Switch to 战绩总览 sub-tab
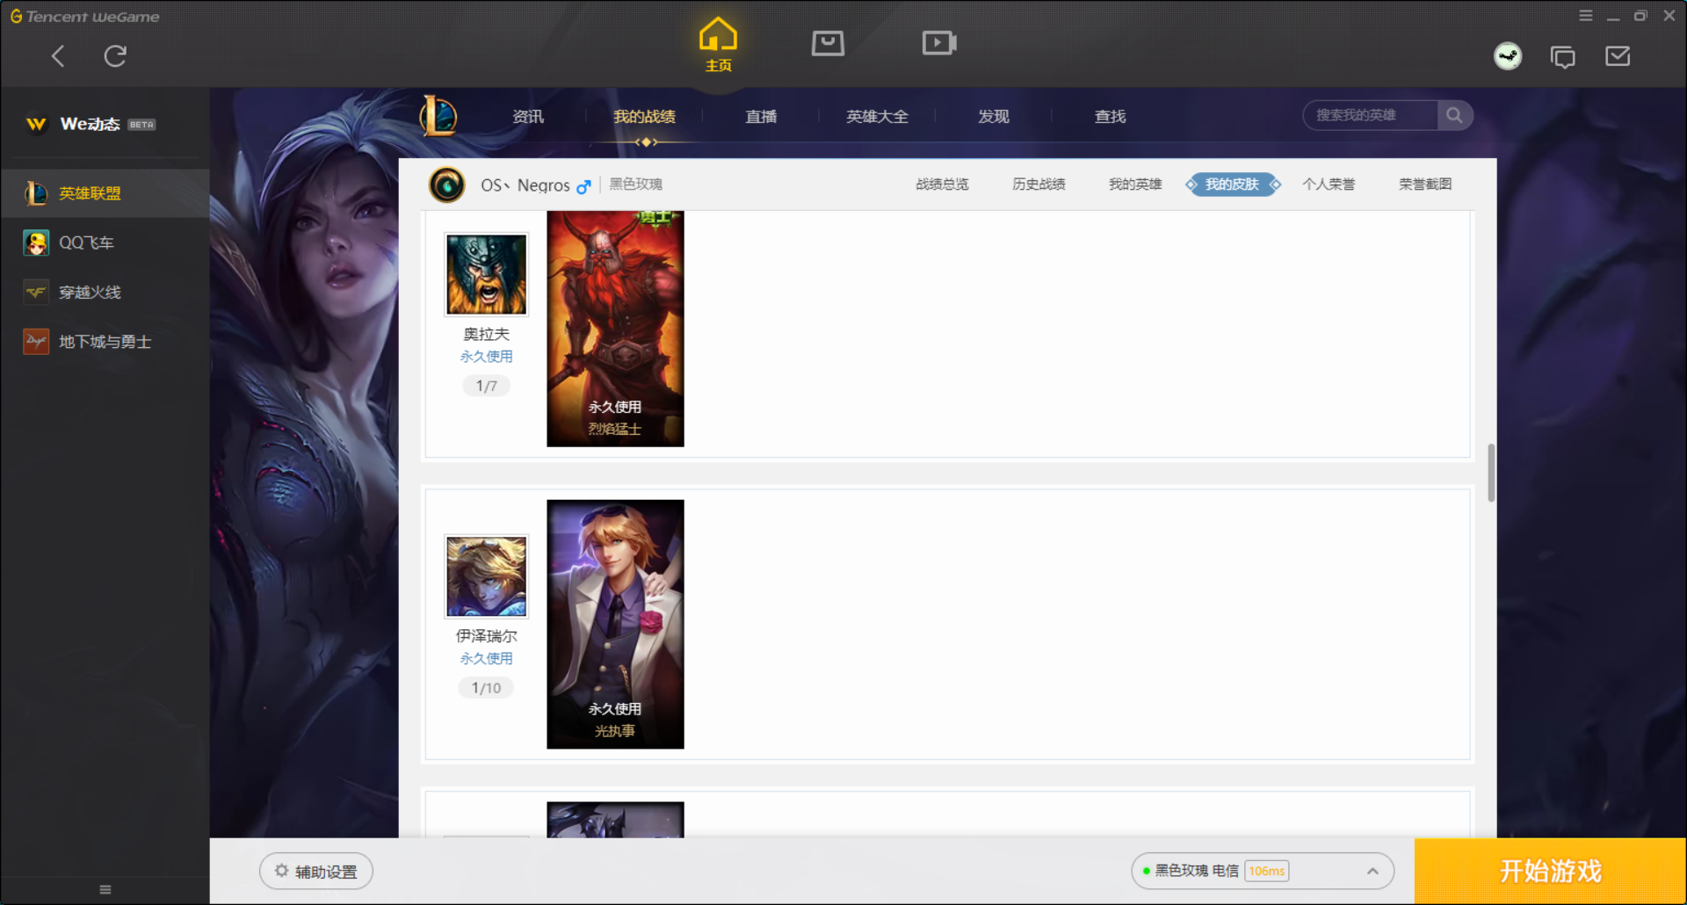This screenshot has height=905, width=1687. (942, 185)
